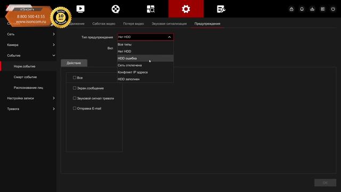
Task: Enable the 'Звуковой сигнал тревоги' checkbox
Action: point(75,98)
